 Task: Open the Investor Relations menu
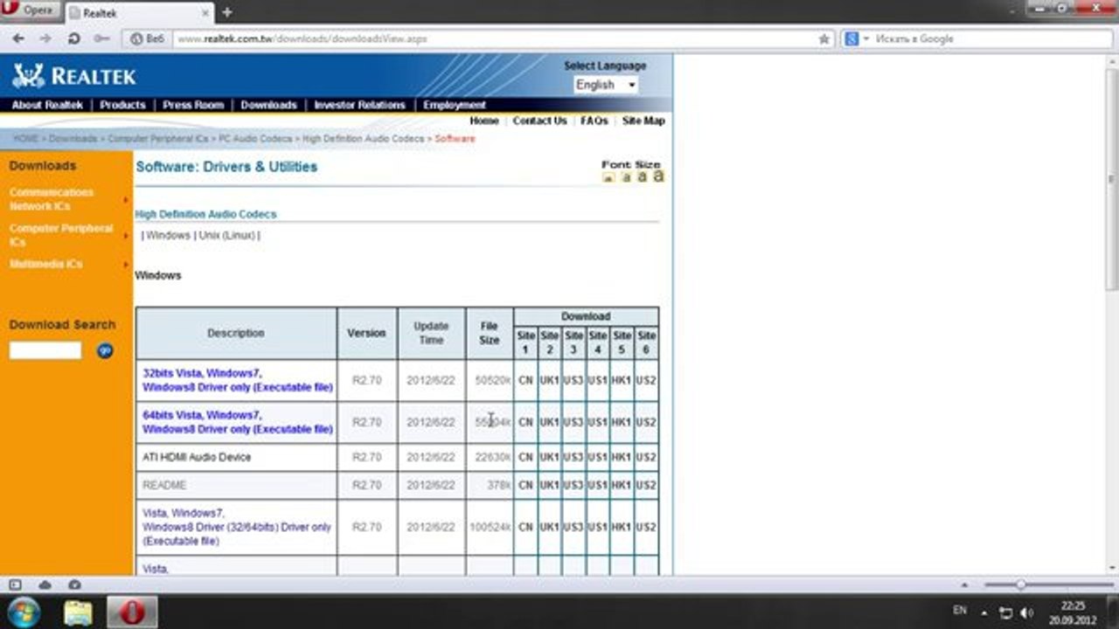click(359, 105)
